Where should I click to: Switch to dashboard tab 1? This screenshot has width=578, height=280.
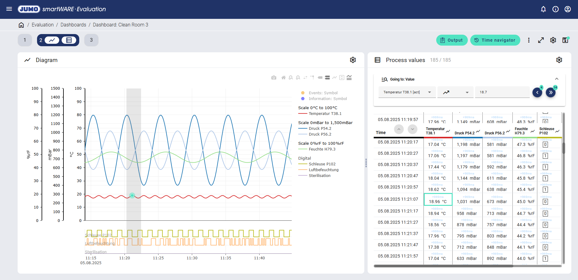click(x=25, y=40)
